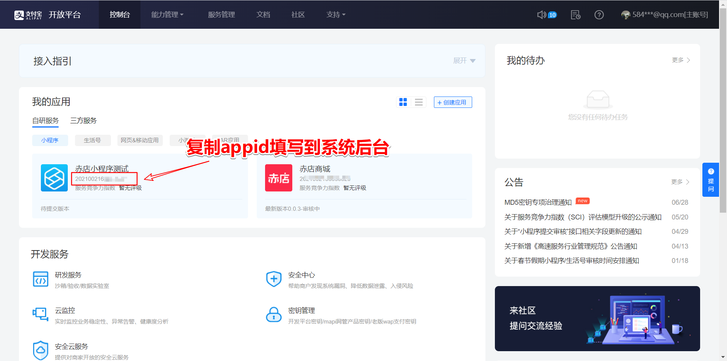The image size is (727, 361).
Task: Open 小程序提交审核 interface update announcement
Action: point(573,232)
